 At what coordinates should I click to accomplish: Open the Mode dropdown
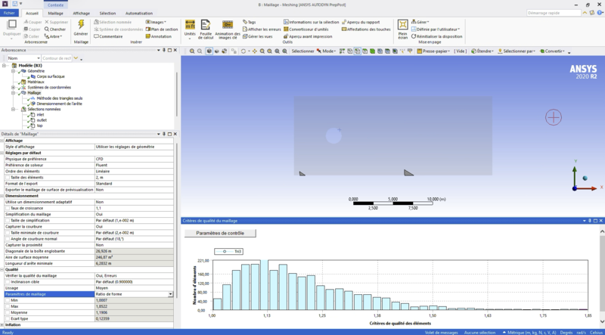(x=326, y=51)
